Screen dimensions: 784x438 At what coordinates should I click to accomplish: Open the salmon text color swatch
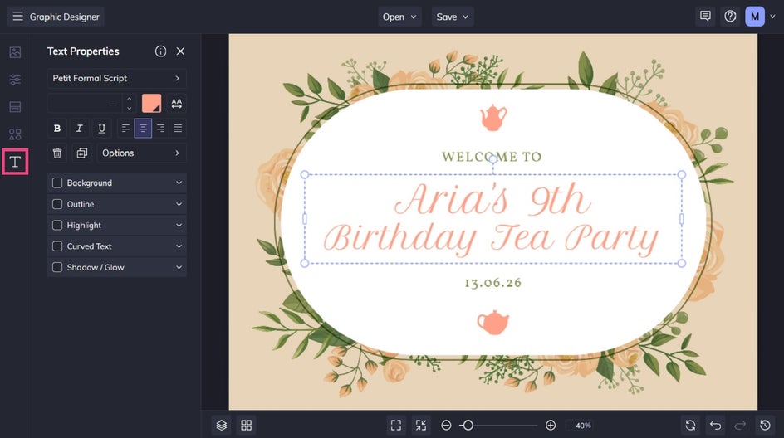151,104
